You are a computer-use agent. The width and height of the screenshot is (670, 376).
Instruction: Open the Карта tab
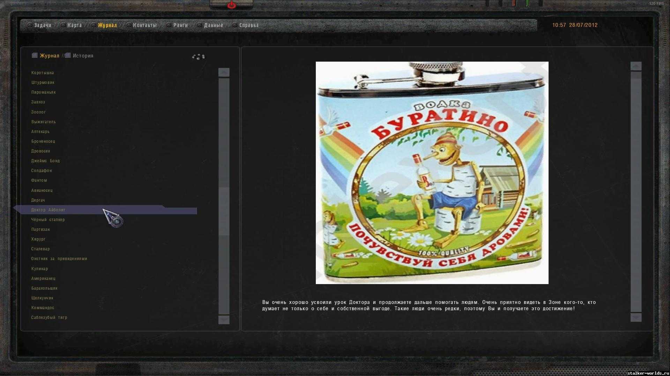tap(74, 25)
